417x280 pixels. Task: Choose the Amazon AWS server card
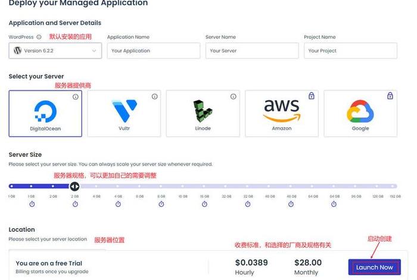(x=282, y=114)
